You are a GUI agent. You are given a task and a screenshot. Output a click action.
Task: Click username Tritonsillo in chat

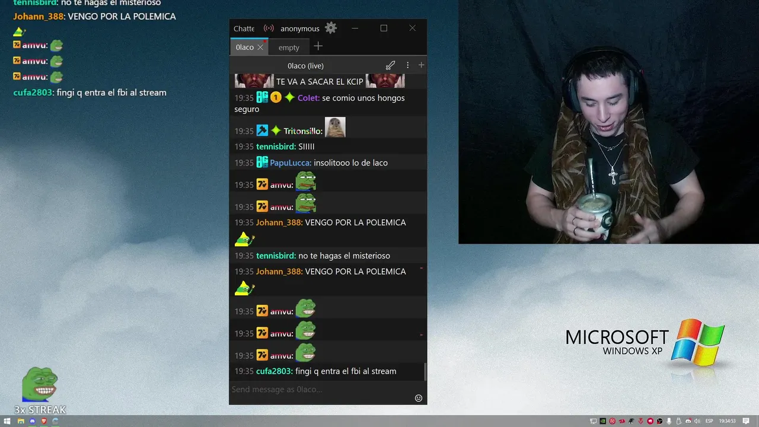point(303,131)
